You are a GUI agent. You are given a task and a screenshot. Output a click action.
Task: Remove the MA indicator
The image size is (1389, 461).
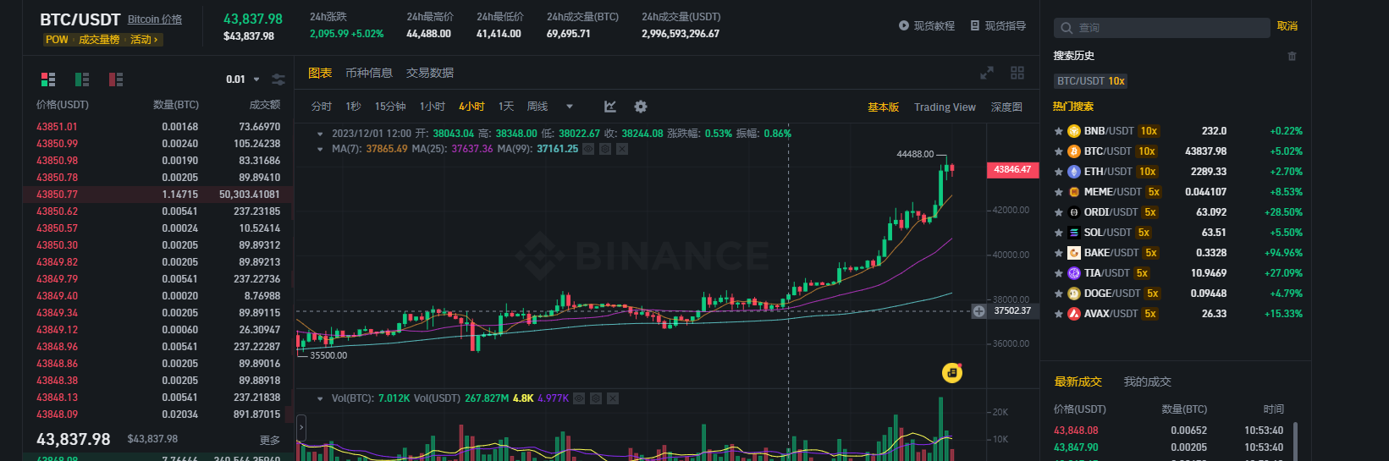(622, 149)
